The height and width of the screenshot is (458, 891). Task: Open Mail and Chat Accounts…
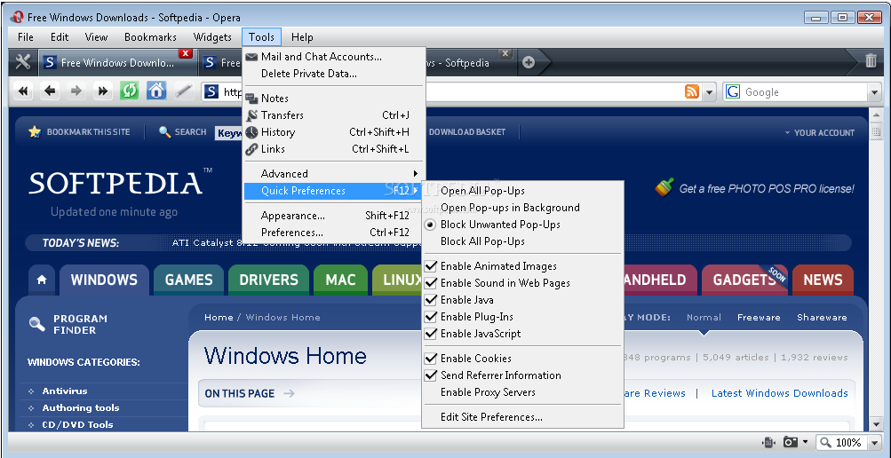pos(333,57)
